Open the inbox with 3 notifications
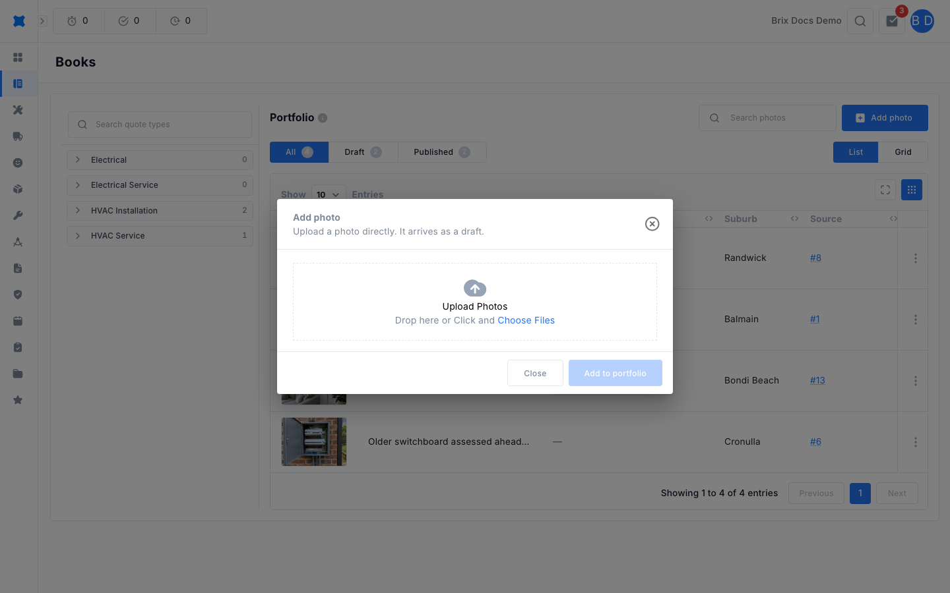Image resolution: width=950 pixels, height=593 pixels. point(892,21)
